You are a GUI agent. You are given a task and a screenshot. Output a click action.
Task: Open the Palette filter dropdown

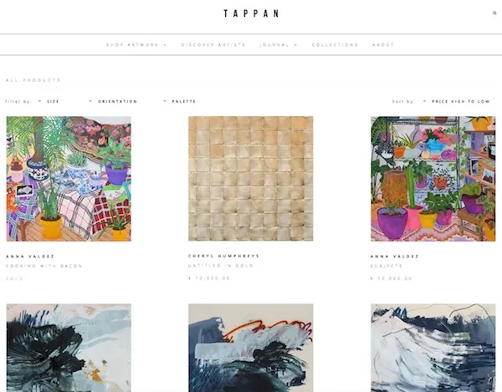pos(179,101)
